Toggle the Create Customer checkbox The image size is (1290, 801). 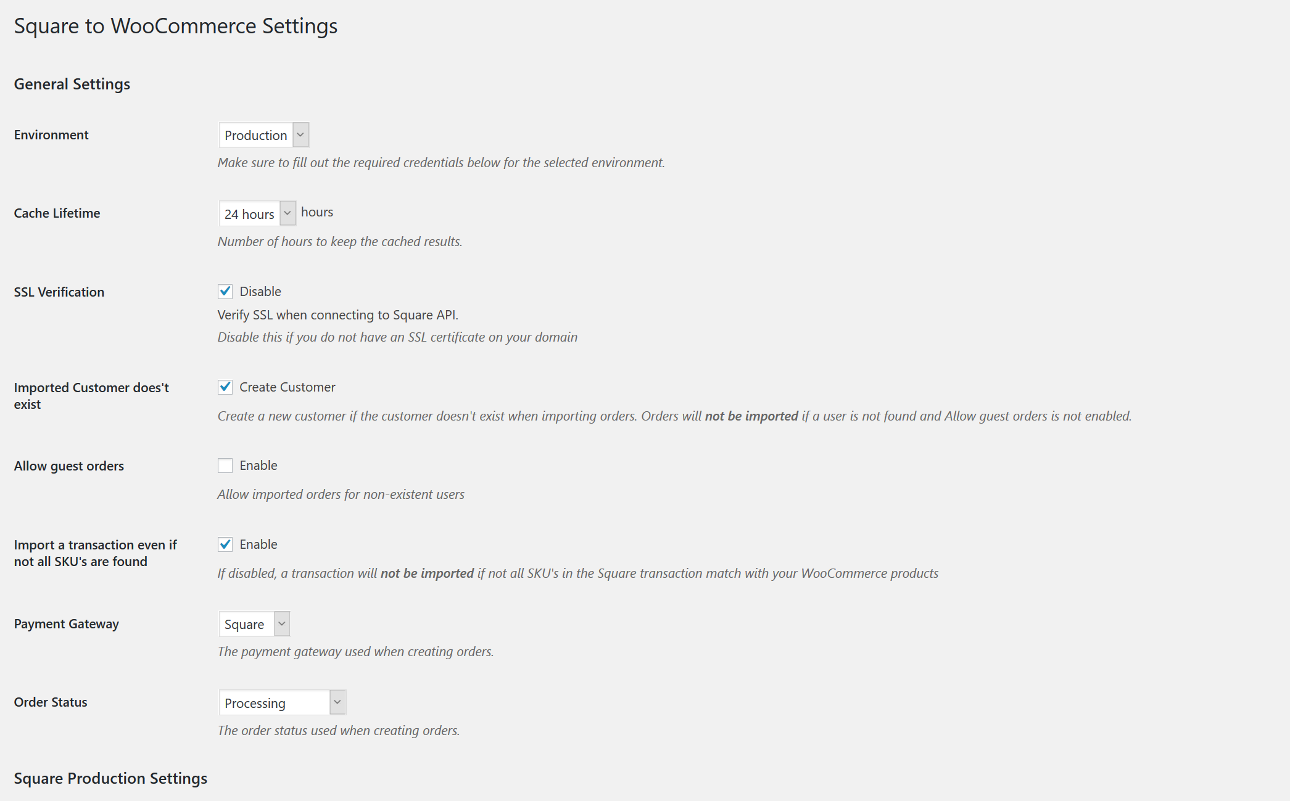coord(225,387)
